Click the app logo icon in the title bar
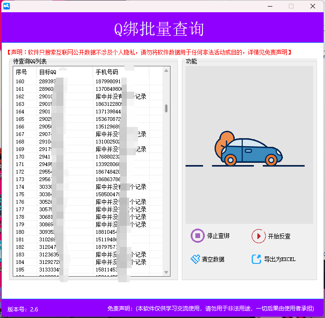 (x=7, y=6)
